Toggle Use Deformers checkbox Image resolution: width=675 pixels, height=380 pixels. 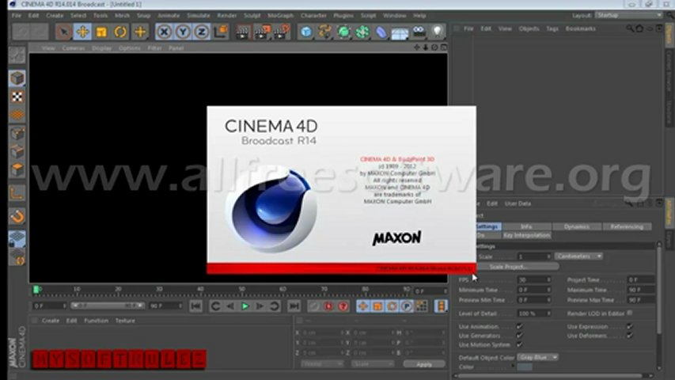[x=630, y=335]
